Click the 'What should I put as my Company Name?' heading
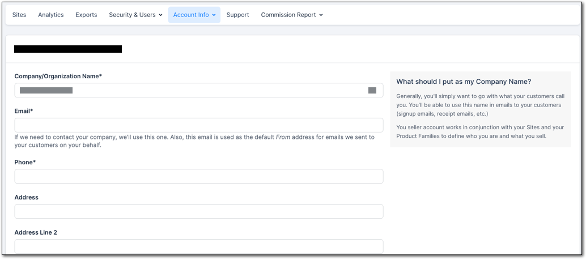This screenshot has width=586, height=259. point(464,82)
